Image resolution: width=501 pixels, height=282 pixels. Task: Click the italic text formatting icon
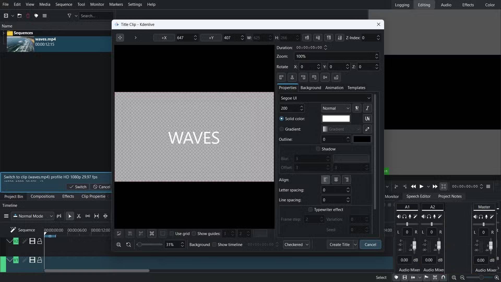coord(367,108)
